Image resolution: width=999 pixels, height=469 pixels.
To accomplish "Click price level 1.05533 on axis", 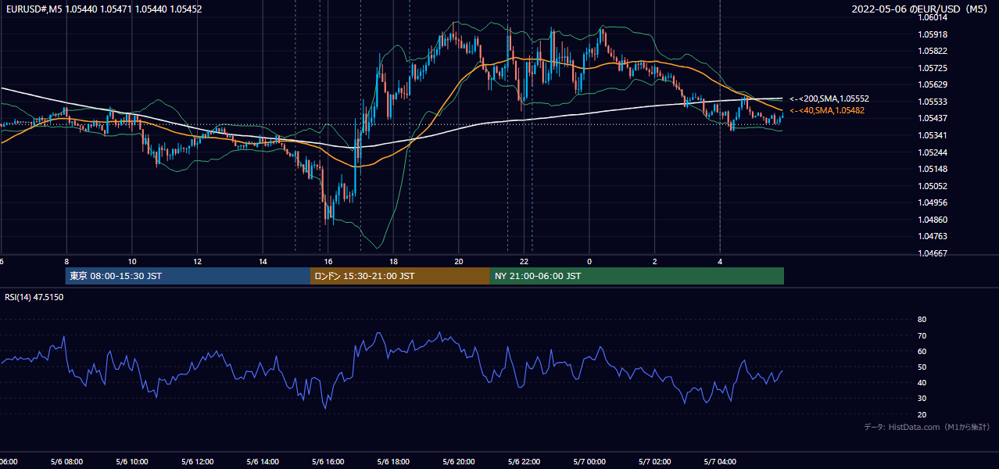I will 933,102.
